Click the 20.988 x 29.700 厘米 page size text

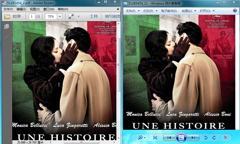tap(30, 142)
